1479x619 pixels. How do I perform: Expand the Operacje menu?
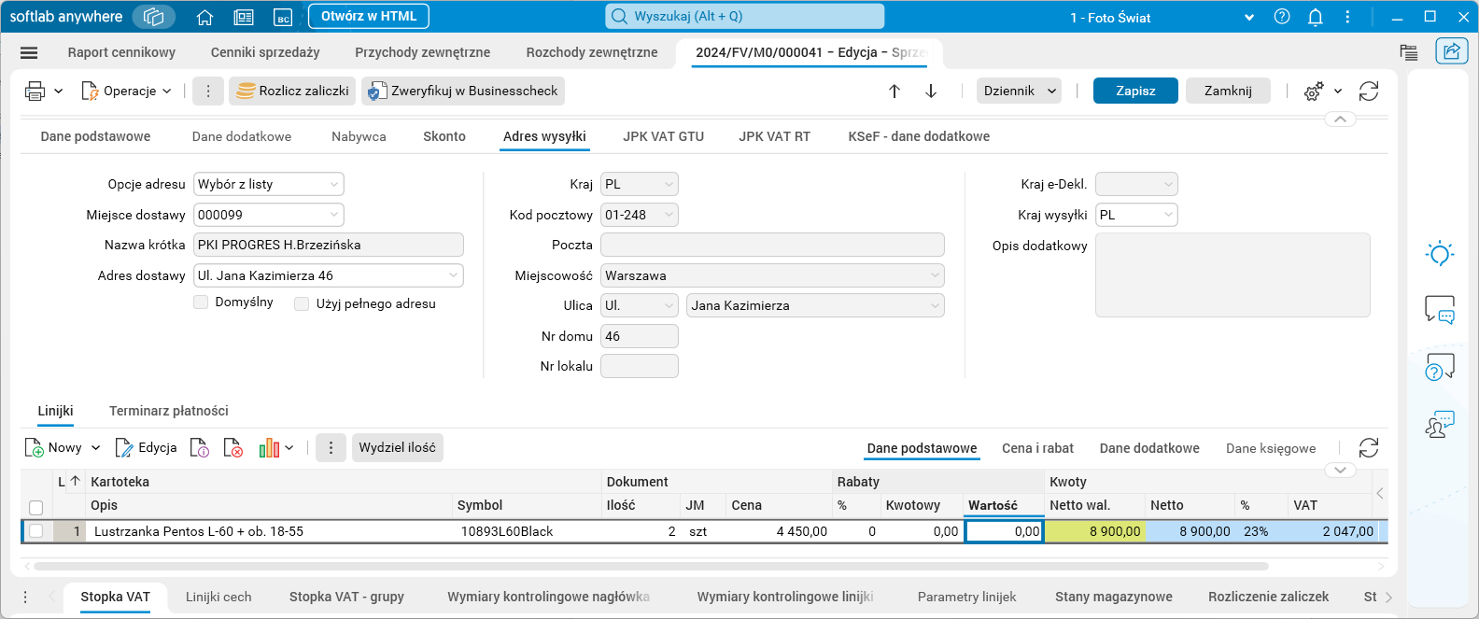point(127,91)
